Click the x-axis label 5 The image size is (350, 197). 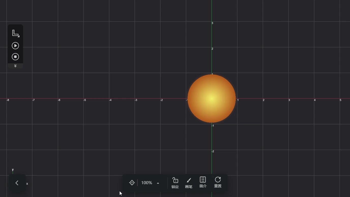point(340,100)
